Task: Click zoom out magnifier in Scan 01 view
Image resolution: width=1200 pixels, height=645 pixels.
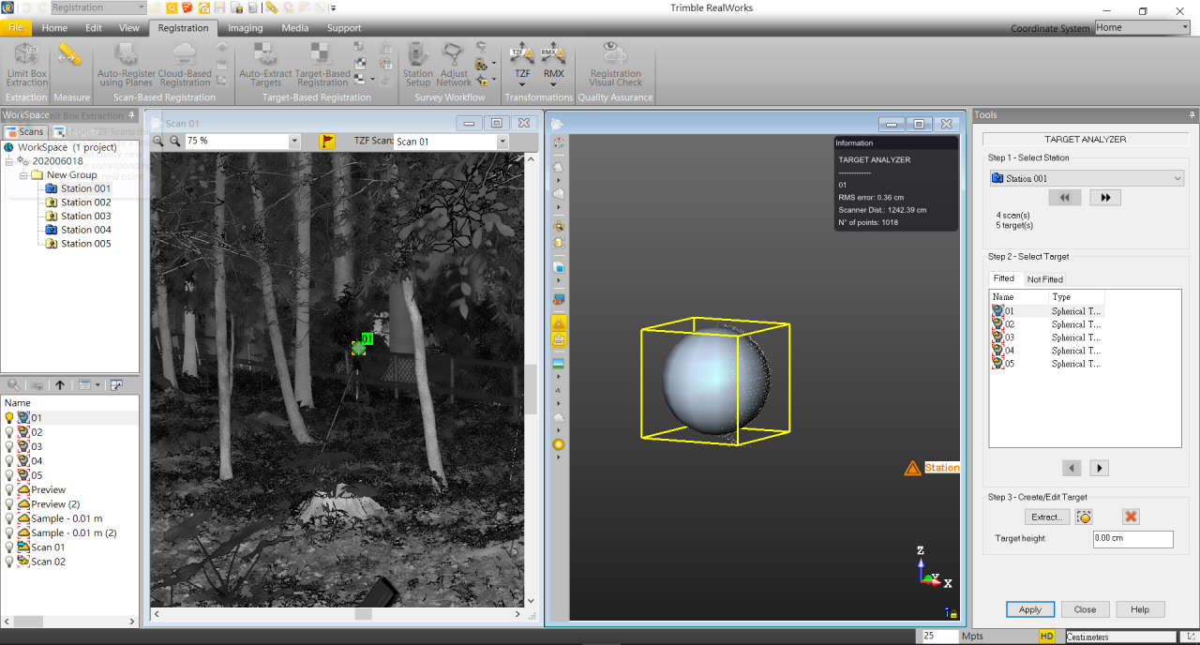Action: pos(174,142)
